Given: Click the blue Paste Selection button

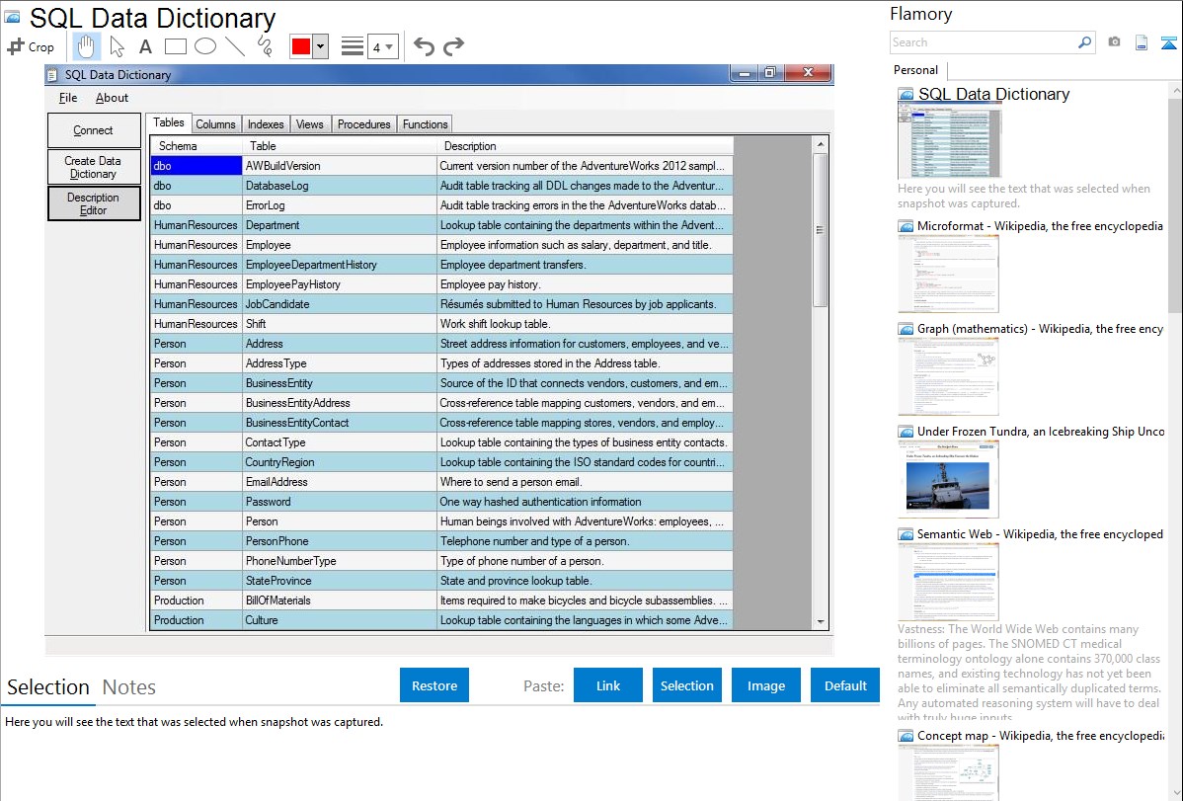Looking at the screenshot, I should click(687, 685).
